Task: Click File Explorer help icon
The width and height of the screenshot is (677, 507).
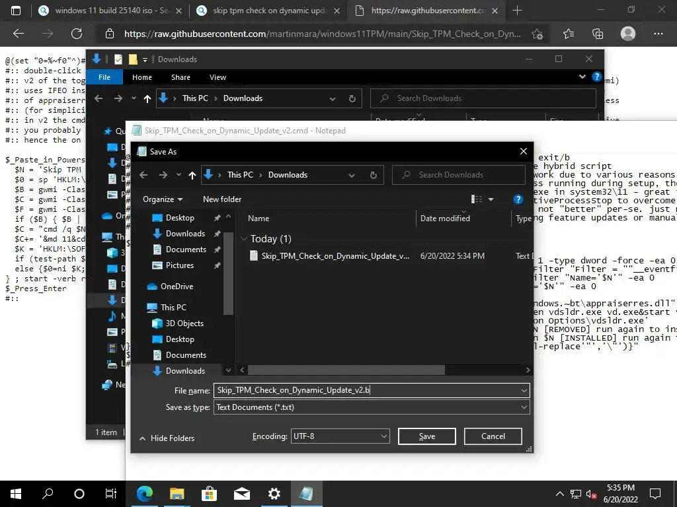Action: pos(597,77)
